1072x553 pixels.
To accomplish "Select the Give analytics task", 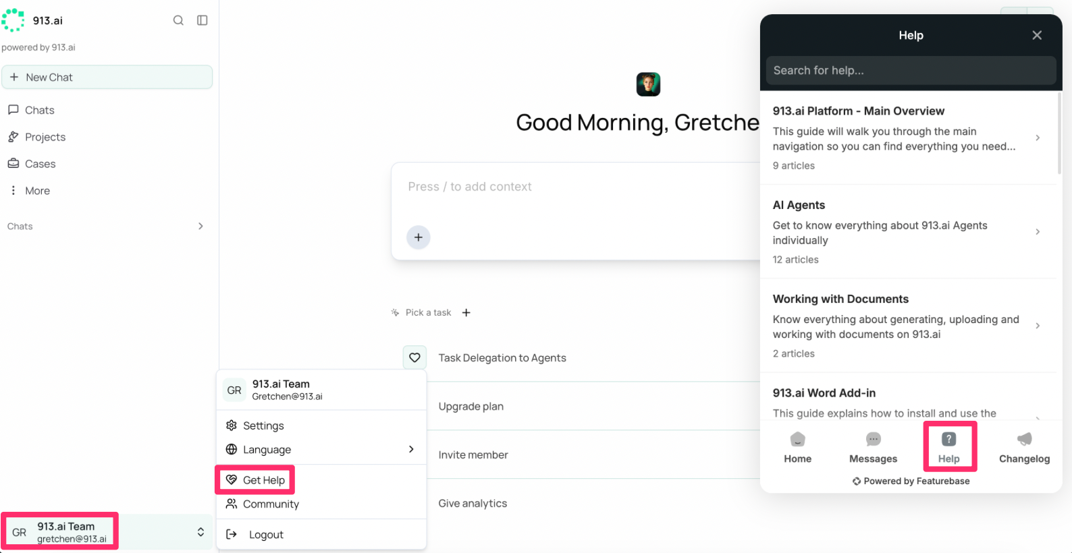I will pyautogui.click(x=473, y=504).
